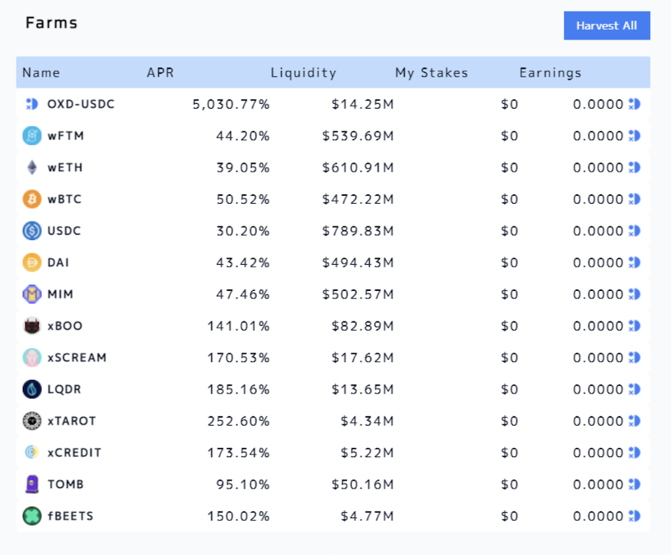Click the Earnings column header
The width and height of the screenshot is (671, 559).
coord(550,72)
